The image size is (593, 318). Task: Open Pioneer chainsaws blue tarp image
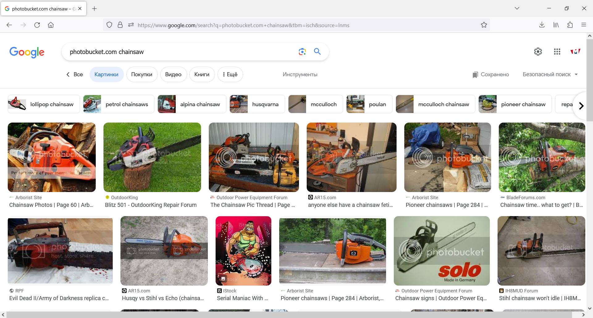point(448,157)
